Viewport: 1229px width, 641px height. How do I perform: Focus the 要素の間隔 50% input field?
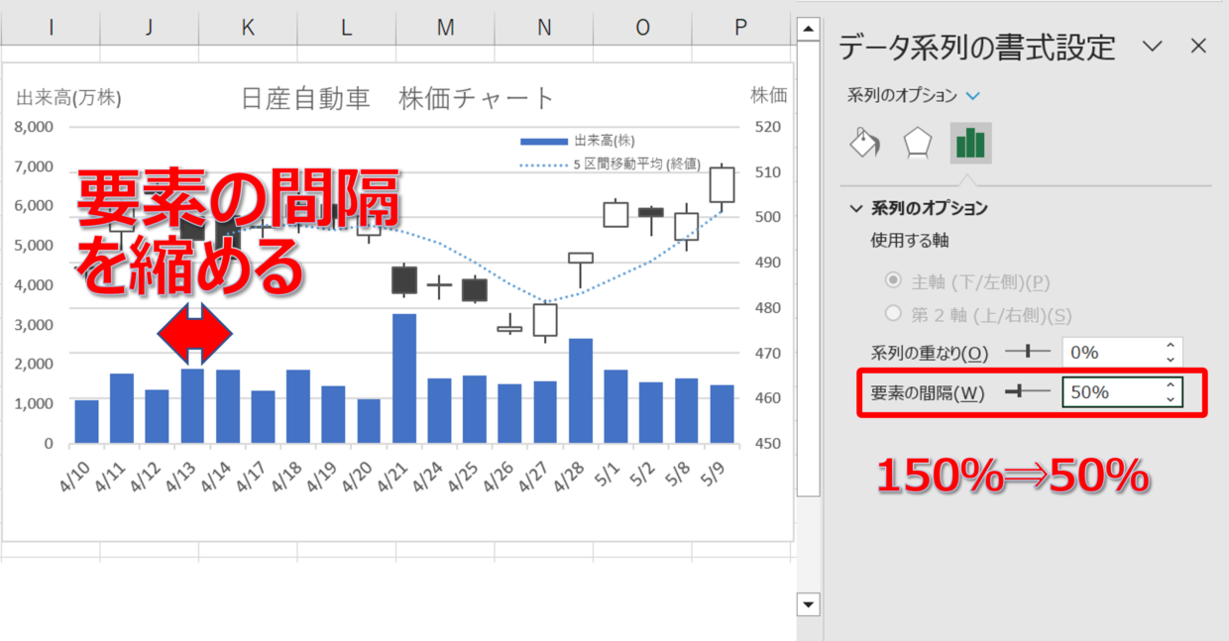click(x=1110, y=392)
